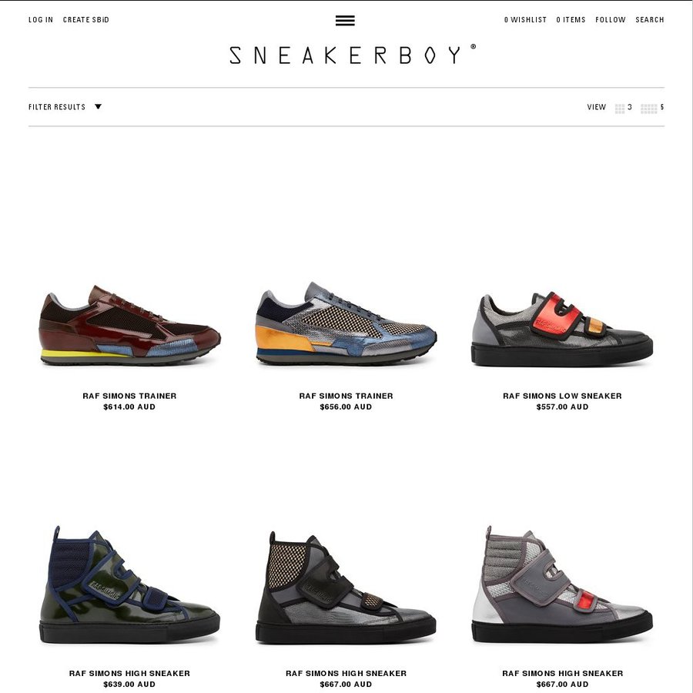Open Create SBiD page
This screenshot has width=693, height=693.
[85, 20]
